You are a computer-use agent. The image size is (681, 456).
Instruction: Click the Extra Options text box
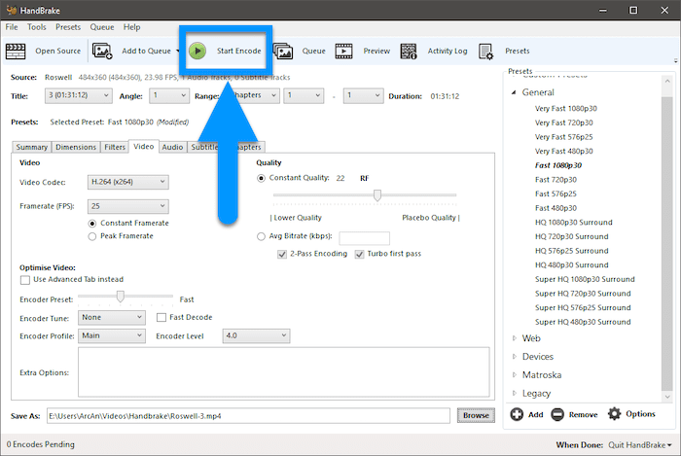(284, 372)
